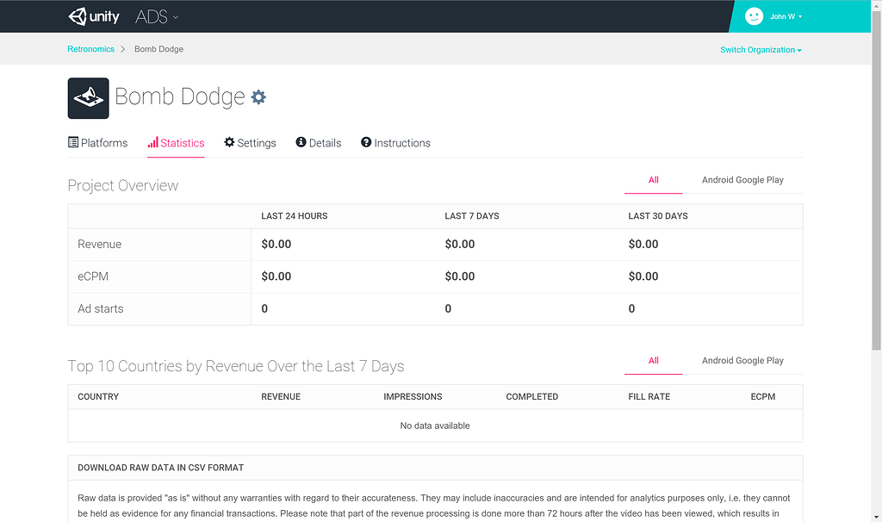Click the Unity logo icon

point(78,16)
